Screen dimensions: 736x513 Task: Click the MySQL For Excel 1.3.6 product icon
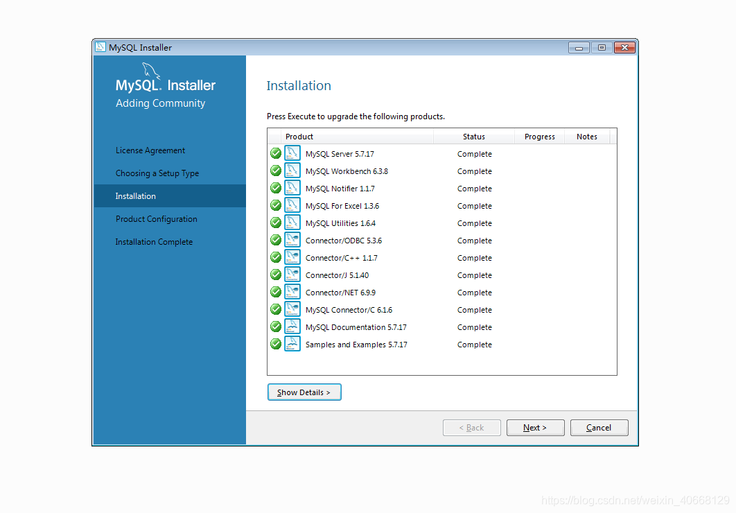[292, 206]
